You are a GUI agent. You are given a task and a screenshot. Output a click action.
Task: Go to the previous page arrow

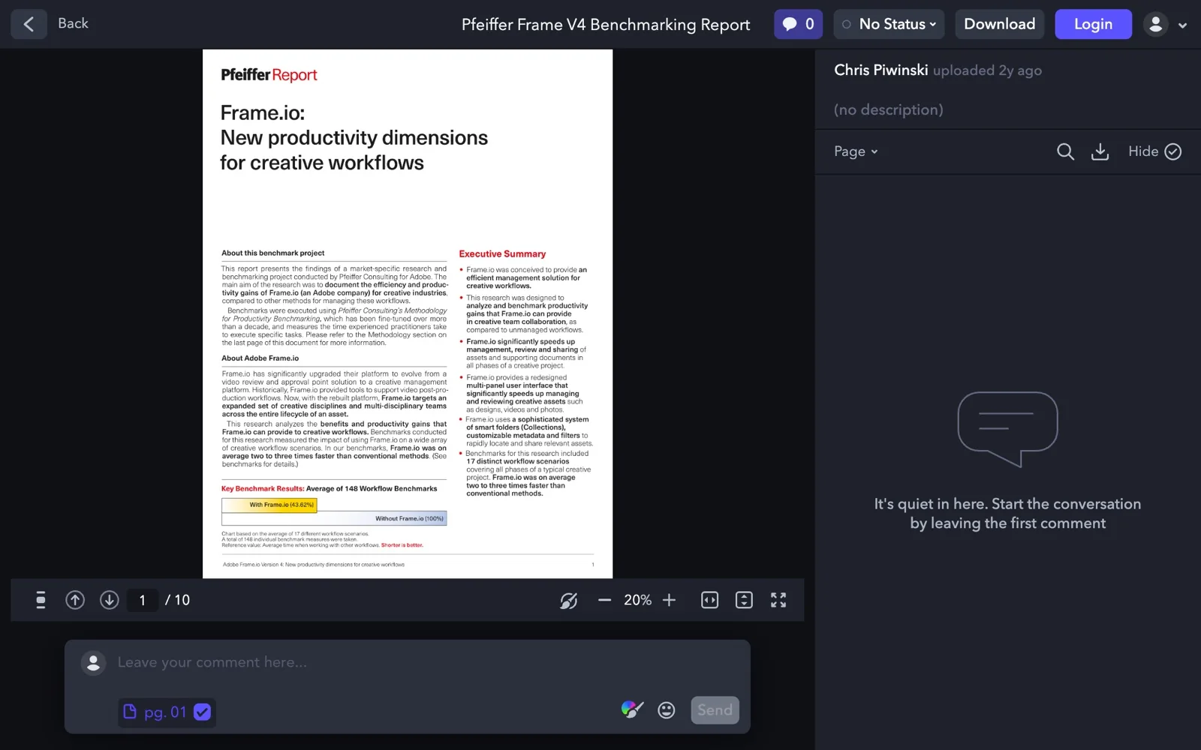pos(75,600)
